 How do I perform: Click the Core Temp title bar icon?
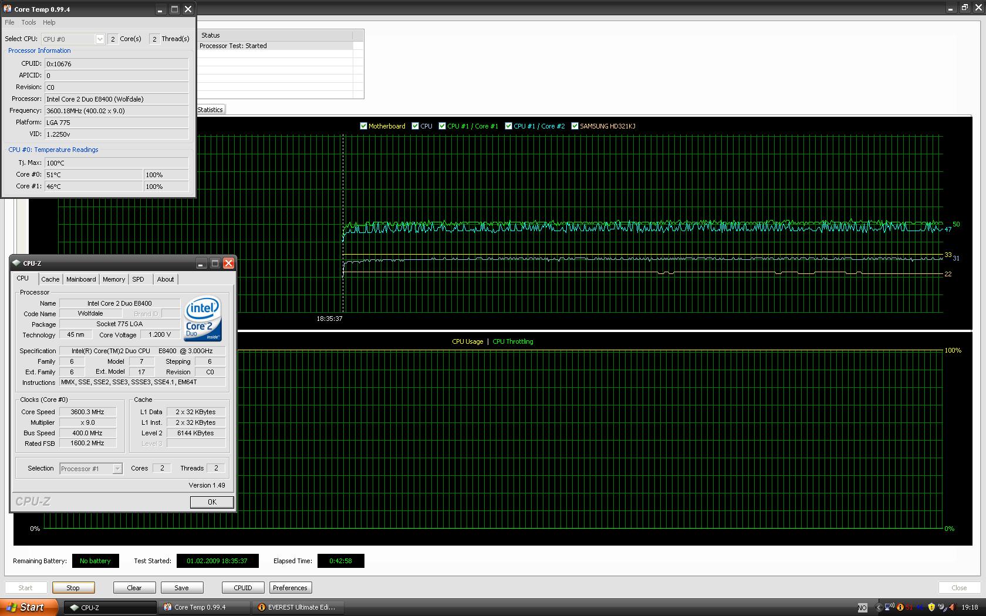click(8, 9)
